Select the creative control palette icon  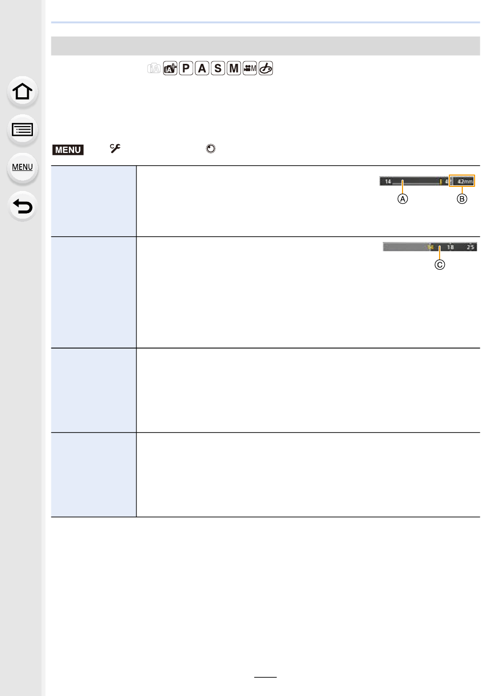pyautogui.click(x=266, y=68)
